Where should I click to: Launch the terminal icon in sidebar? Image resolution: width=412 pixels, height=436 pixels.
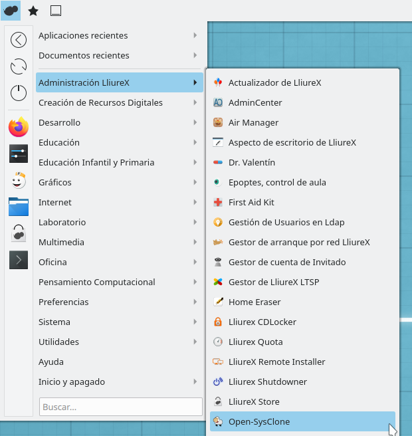19,259
